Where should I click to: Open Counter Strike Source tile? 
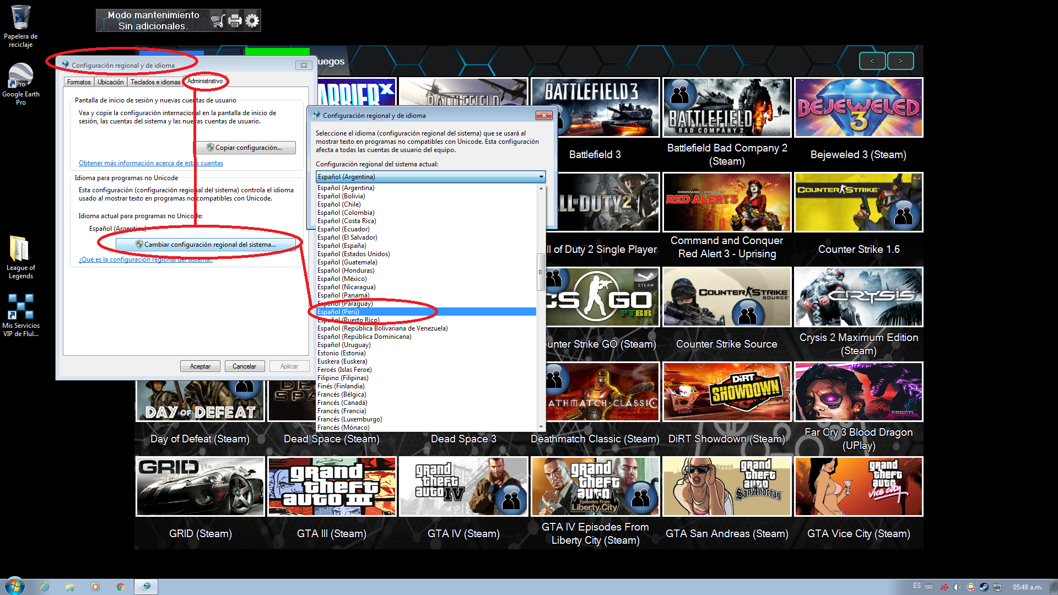[727, 297]
